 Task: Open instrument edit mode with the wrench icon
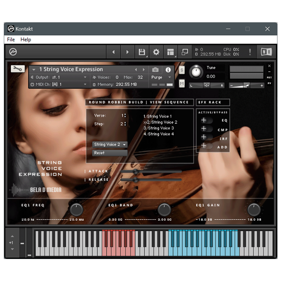[18, 68]
